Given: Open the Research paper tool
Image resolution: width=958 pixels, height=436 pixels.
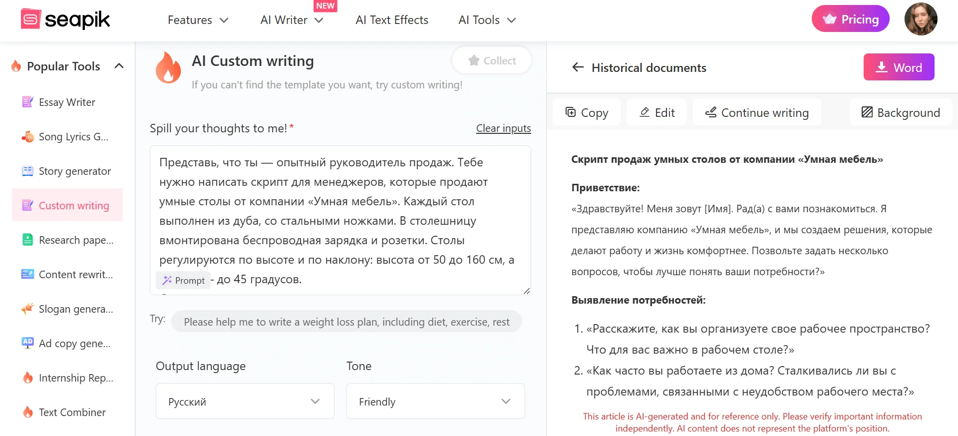Looking at the screenshot, I should point(75,240).
